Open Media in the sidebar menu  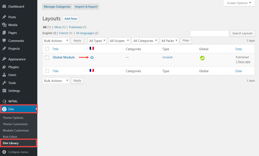(x=13, y=25)
